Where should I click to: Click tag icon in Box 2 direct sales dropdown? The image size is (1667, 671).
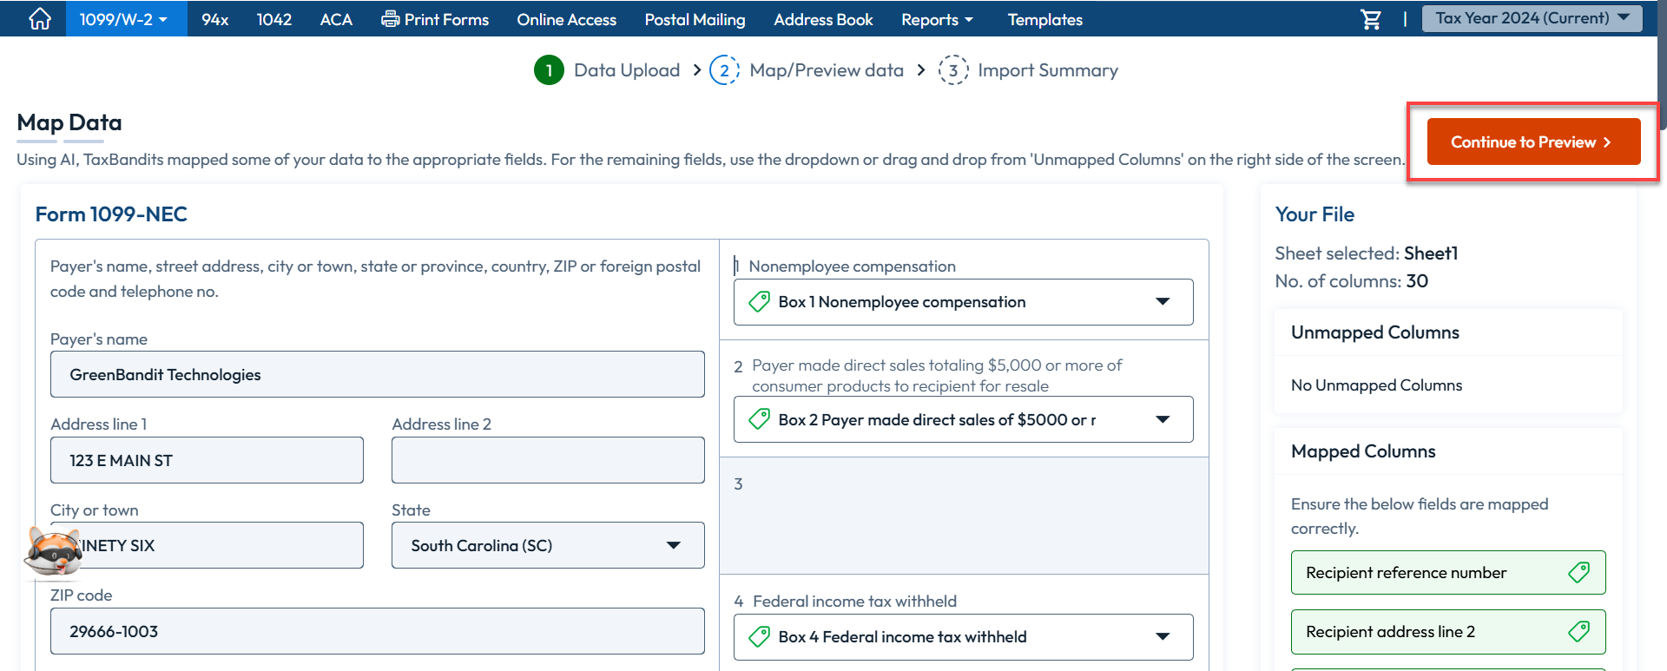pos(759,420)
